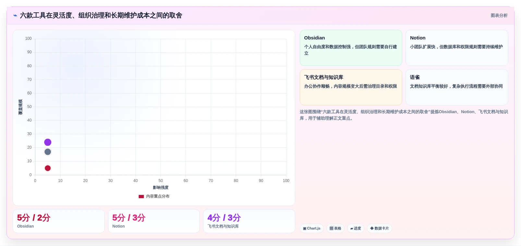
Task: Click the main title 六款工具在灵活度 heading
Action: pos(101,16)
